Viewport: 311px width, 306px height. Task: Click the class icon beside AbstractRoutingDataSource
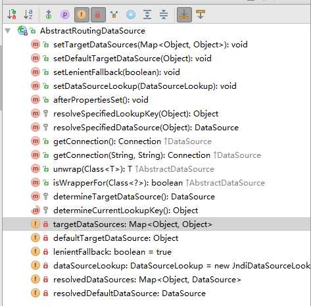click(22, 31)
